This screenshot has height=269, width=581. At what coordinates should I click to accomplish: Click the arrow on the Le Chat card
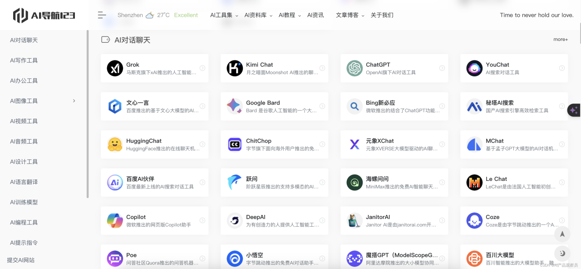tap(562, 183)
